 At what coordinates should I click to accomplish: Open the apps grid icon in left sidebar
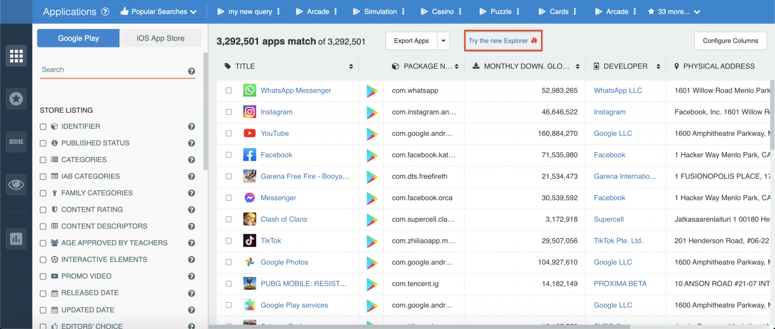pos(16,56)
